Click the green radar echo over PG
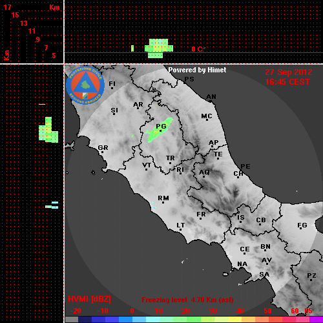Screen dimensions: 323x323 click(159, 130)
